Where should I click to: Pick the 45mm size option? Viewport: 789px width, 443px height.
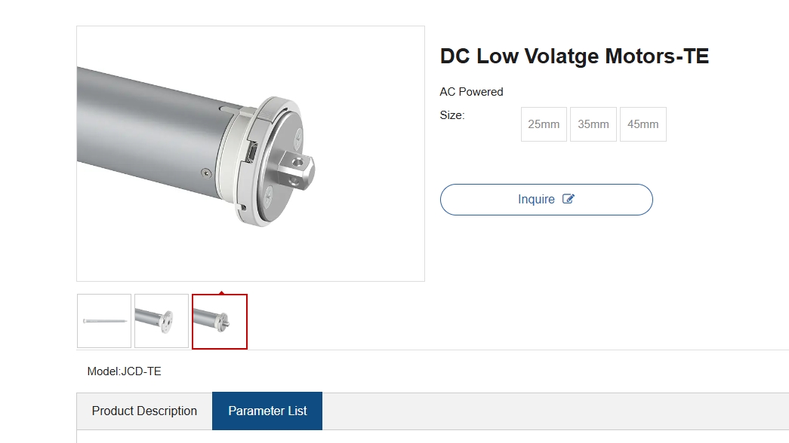pyautogui.click(x=643, y=124)
